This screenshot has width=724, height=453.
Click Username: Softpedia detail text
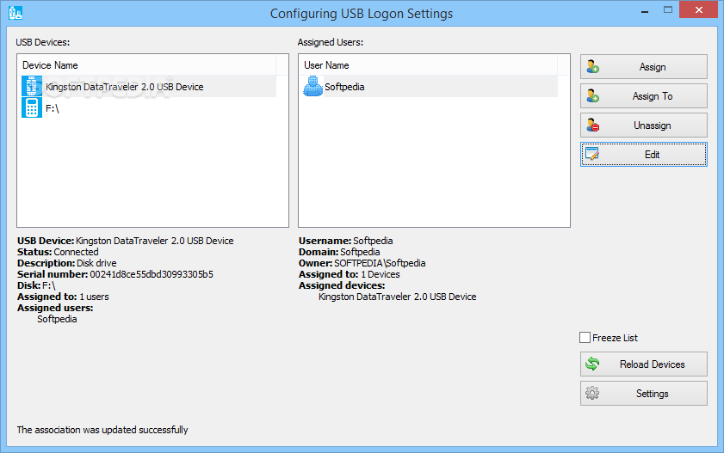[x=346, y=241]
